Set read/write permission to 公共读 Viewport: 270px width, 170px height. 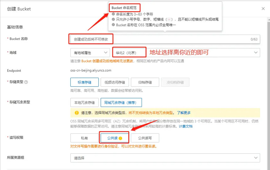pyautogui.click(x=115, y=138)
